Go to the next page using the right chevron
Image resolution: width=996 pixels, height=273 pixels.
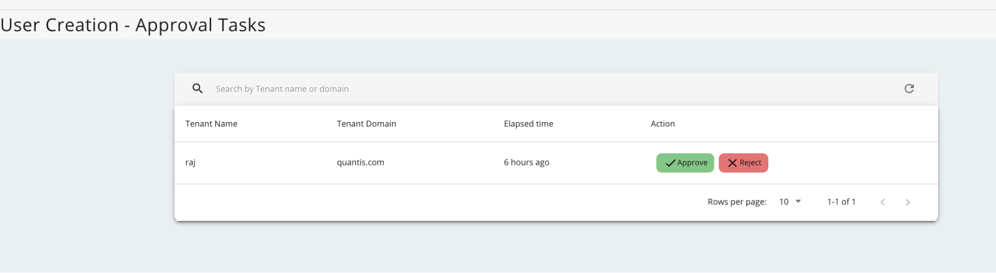pyautogui.click(x=907, y=202)
